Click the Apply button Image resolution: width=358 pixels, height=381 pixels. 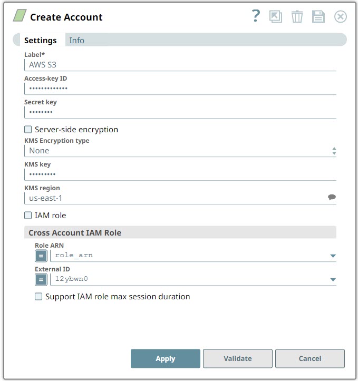click(x=165, y=358)
